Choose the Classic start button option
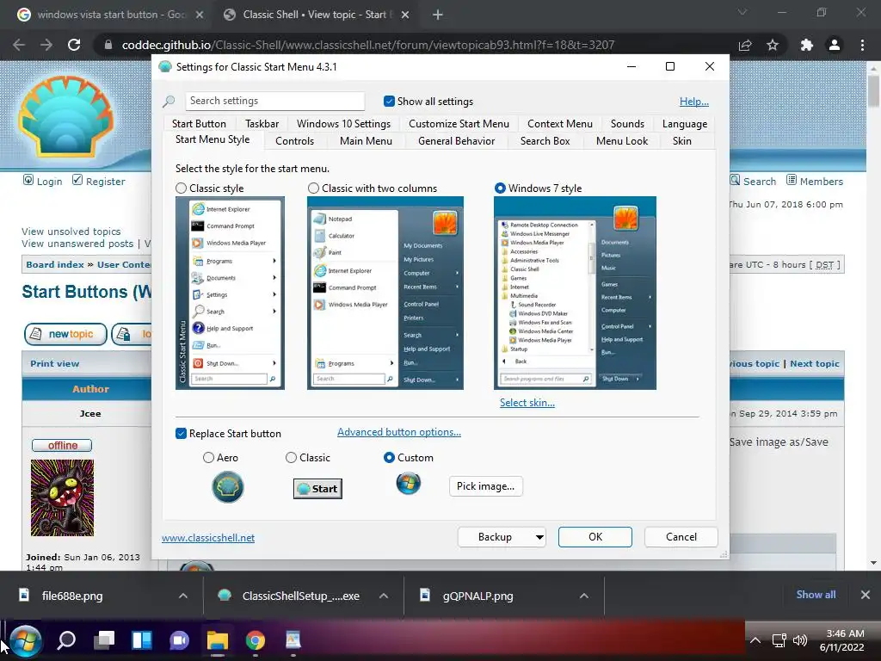This screenshot has height=661, width=881. click(291, 458)
